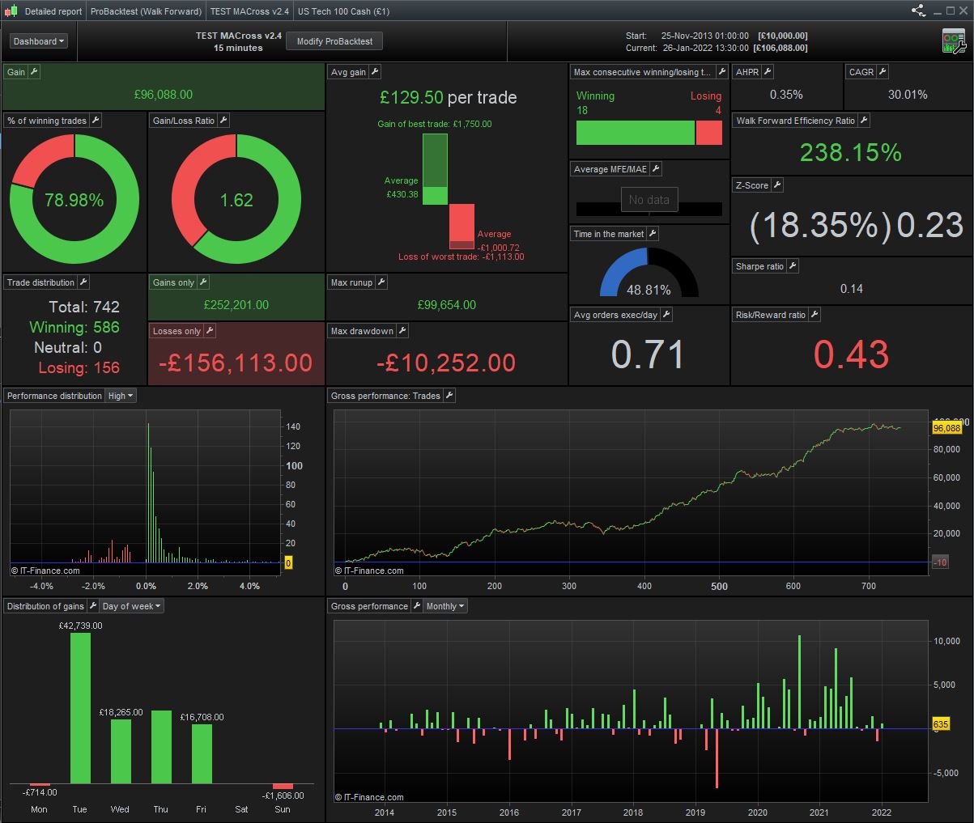The image size is (974, 823).
Task: Click the Average MFE/MAE wrench icon
Action: click(x=656, y=169)
